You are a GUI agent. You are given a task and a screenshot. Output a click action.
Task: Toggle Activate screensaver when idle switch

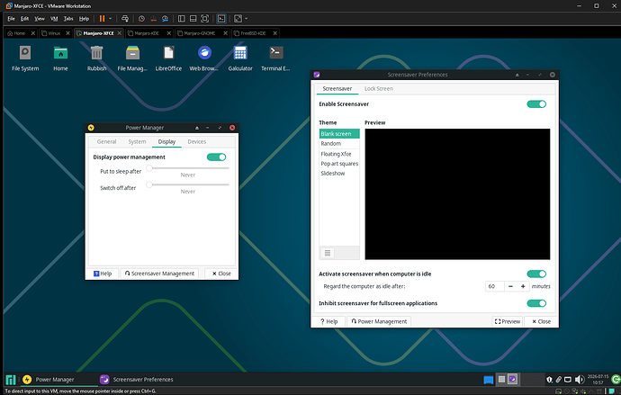tap(536, 274)
